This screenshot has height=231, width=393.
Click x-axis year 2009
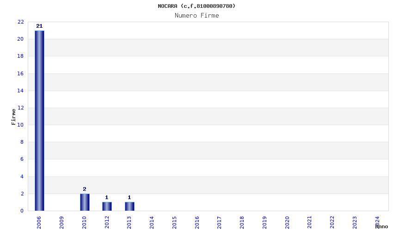(61, 223)
